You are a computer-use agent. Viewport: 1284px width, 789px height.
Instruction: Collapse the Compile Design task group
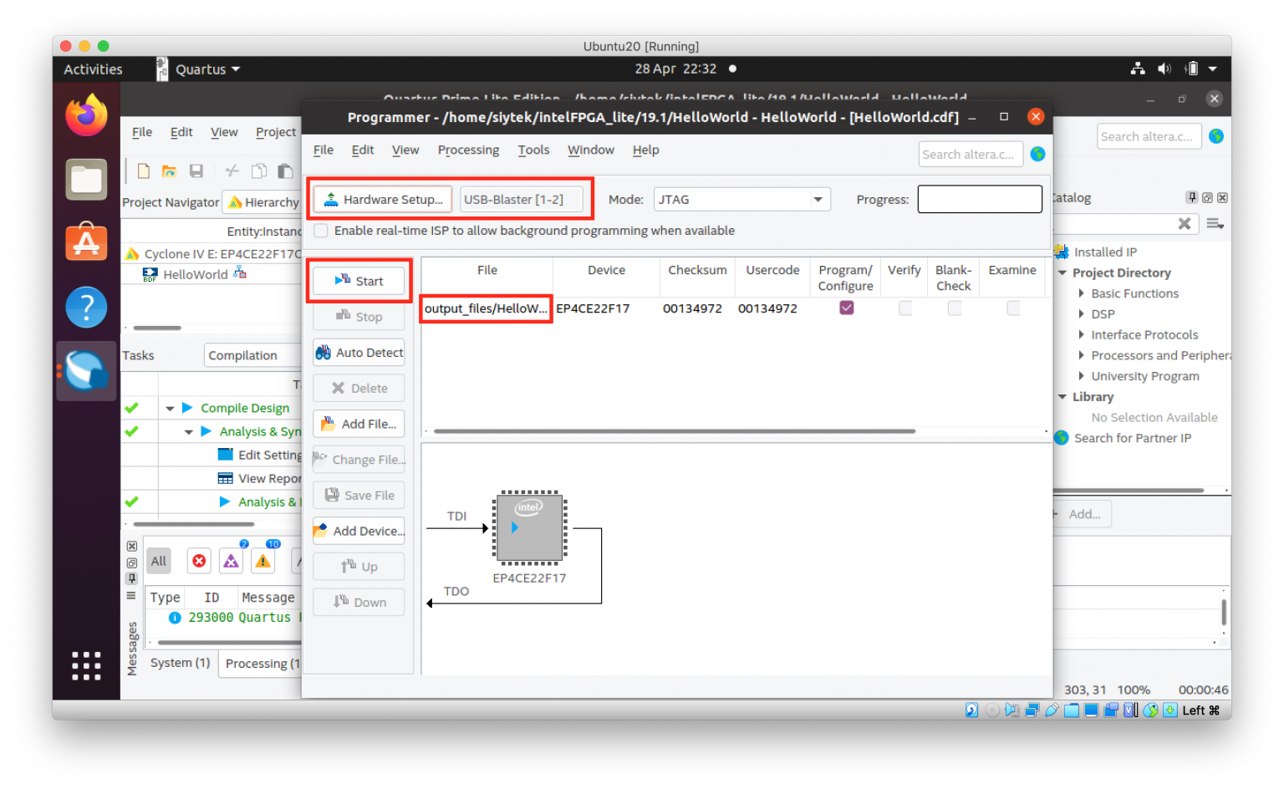pyautogui.click(x=171, y=408)
